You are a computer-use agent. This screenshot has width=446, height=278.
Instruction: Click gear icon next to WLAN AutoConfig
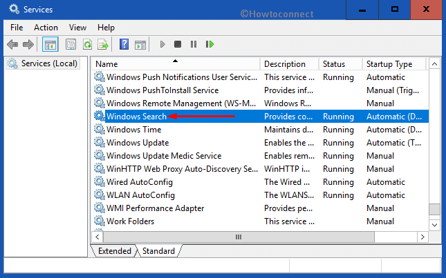click(x=100, y=195)
